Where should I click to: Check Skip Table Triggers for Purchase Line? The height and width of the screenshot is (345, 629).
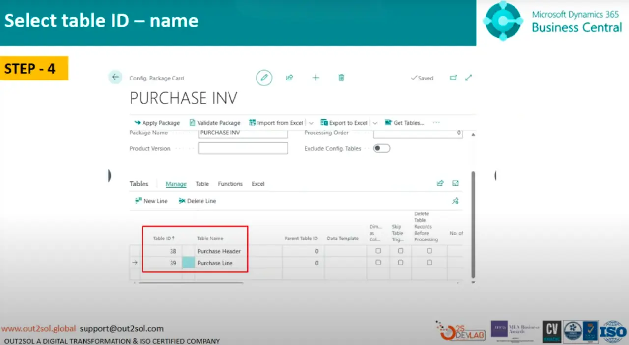tap(400, 263)
